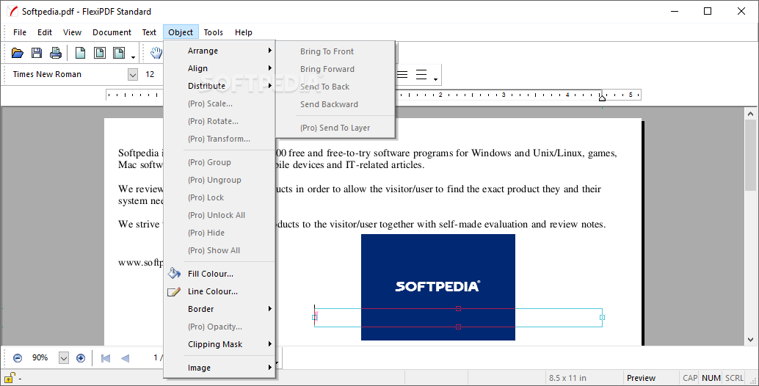This screenshot has width=759, height=386.
Task: Expand the Border submenu
Action: coord(219,309)
